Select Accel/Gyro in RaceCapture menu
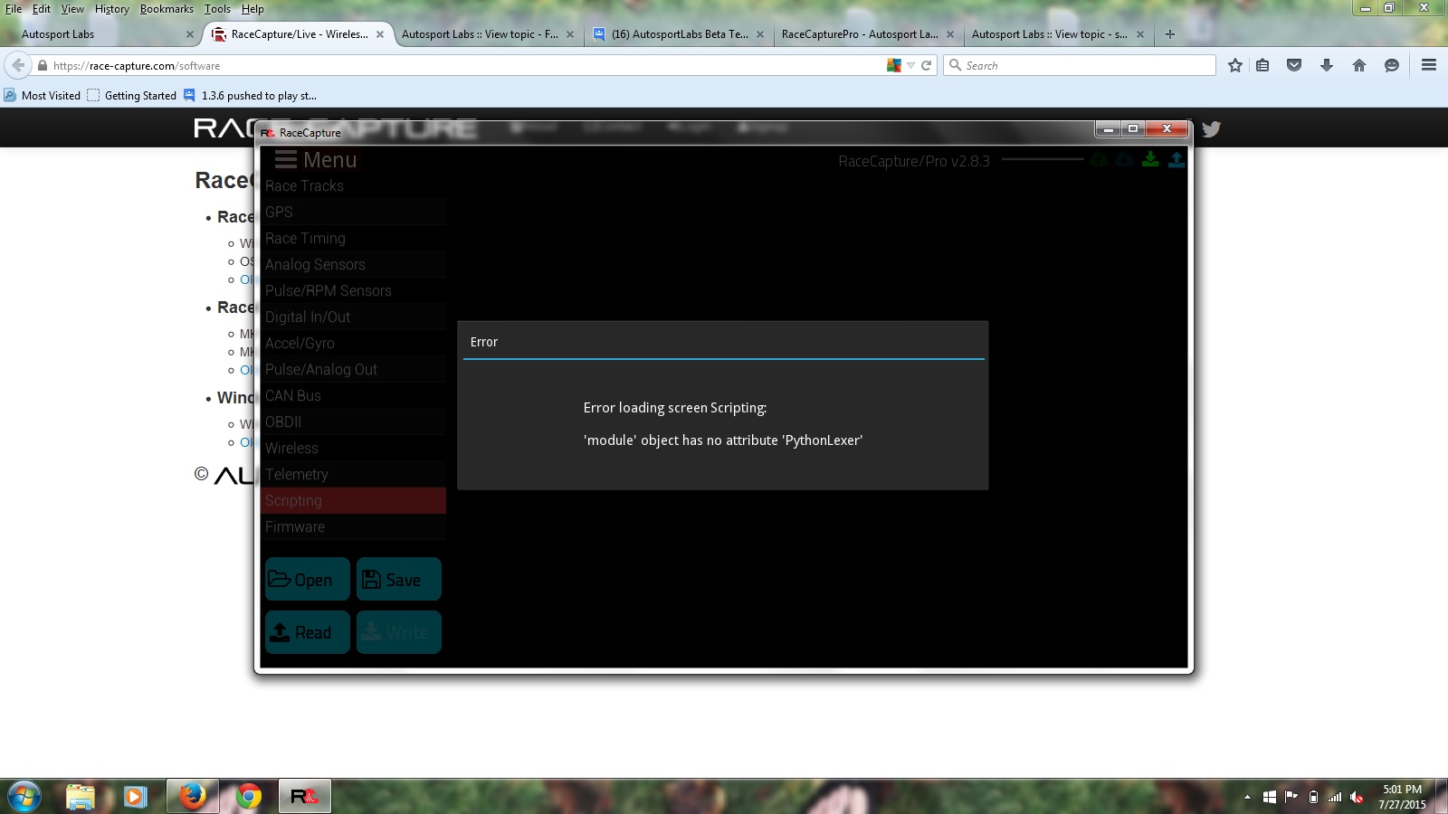The image size is (1448, 814). pos(354,343)
